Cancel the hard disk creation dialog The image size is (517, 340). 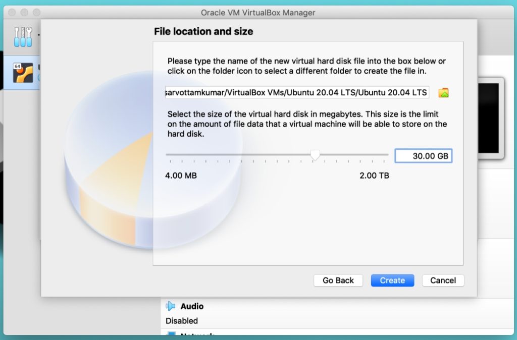(x=443, y=280)
